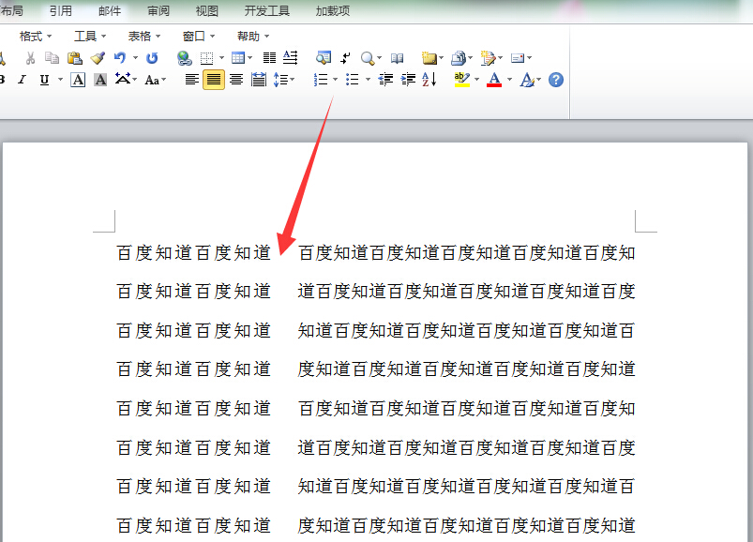Apply bulleted list formatting
The image size is (753, 542).
(x=353, y=80)
